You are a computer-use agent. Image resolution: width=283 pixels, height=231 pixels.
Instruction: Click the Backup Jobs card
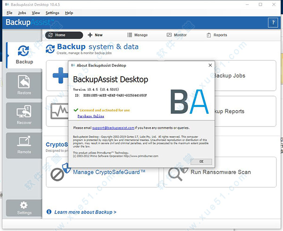pyautogui.click(x=245, y=76)
